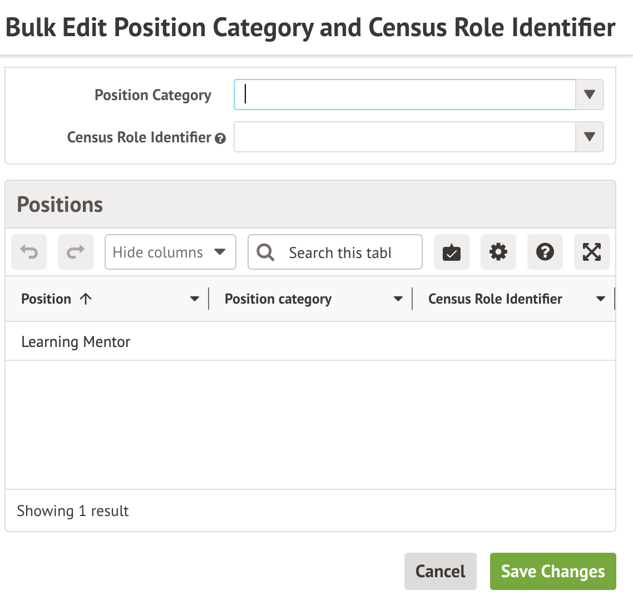Click the Cancel button

click(x=440, y=571)
